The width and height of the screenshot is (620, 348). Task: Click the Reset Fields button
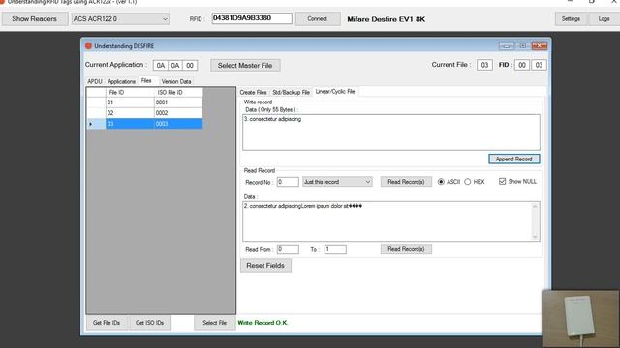265,266
